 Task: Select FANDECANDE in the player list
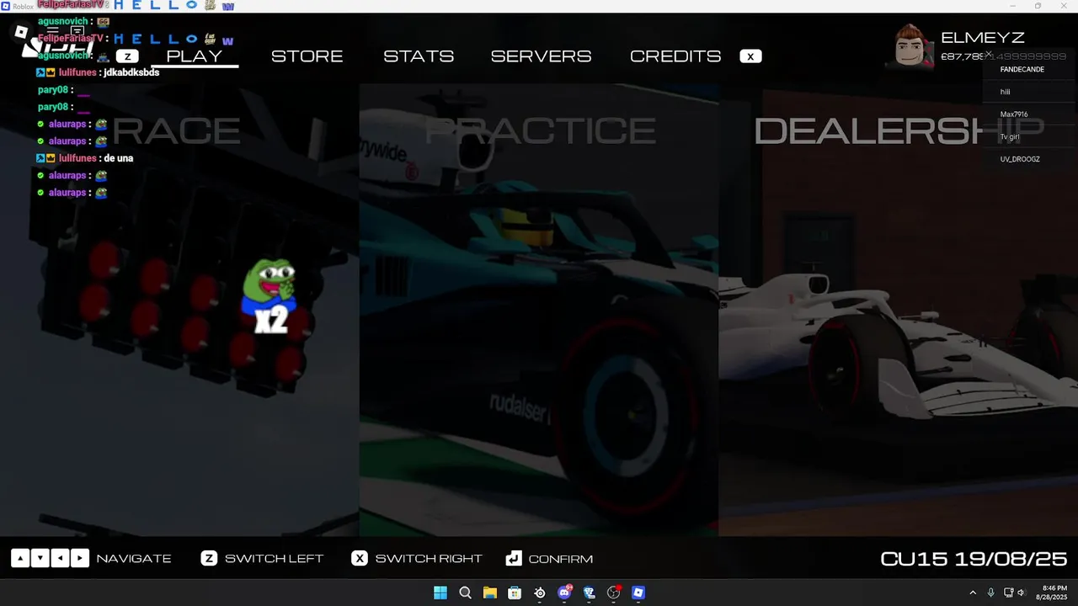(1030, 69)
